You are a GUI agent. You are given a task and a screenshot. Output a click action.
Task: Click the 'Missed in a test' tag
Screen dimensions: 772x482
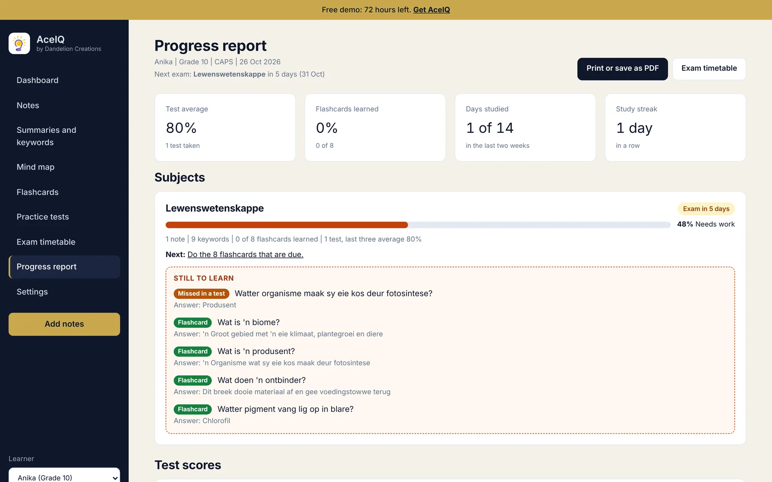(x=201, y=293)
